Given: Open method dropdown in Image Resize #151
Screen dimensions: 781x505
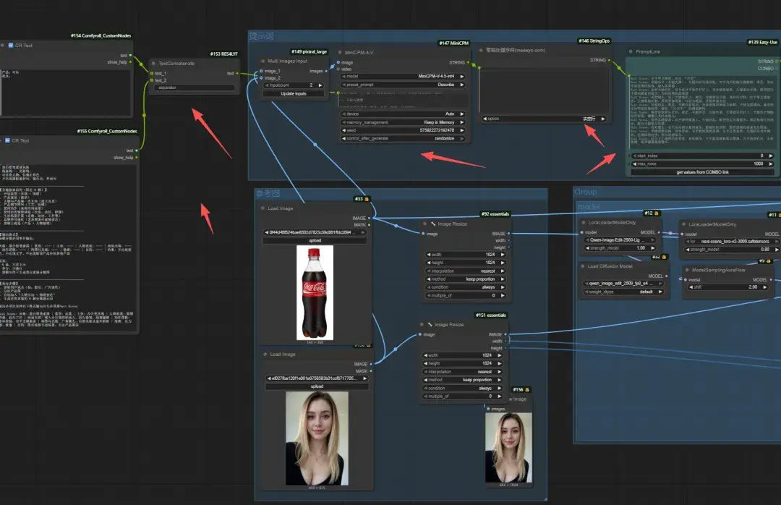Looking at the screenshot, I should [x=462, y=380].
